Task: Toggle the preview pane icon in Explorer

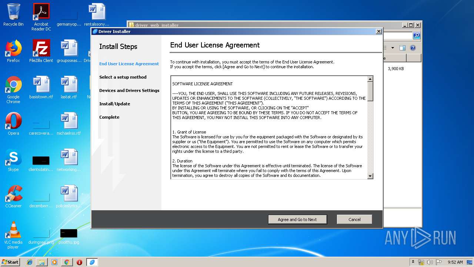Action: pyautogui.click(x=403, y=48)
